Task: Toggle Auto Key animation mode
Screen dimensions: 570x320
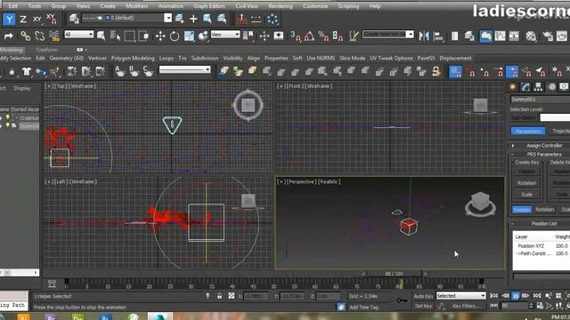Action: click(x=423, y=296)
